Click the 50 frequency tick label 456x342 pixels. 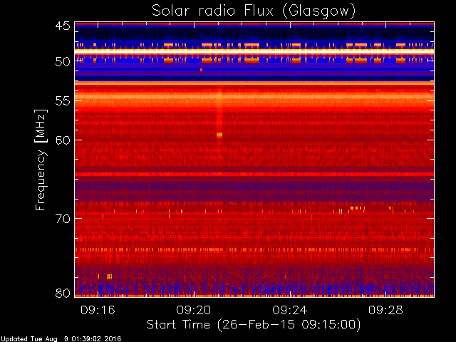click(63, 62)
